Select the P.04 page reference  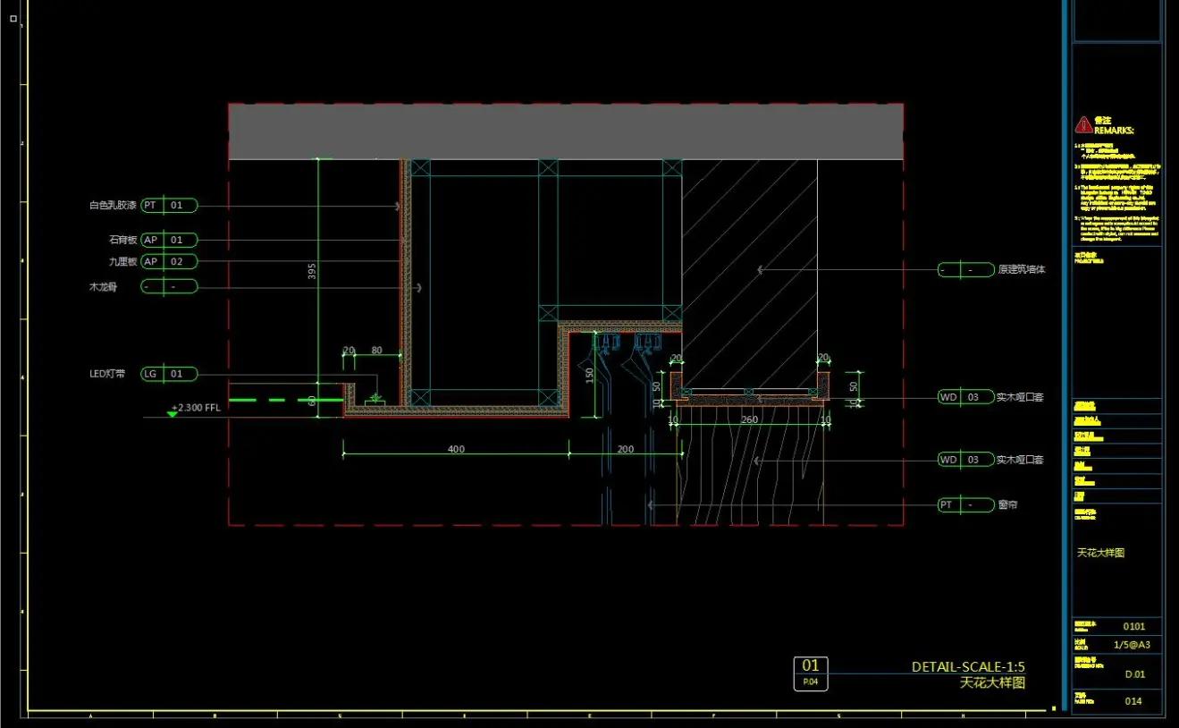pyautogui.click(x=811, y=682)
